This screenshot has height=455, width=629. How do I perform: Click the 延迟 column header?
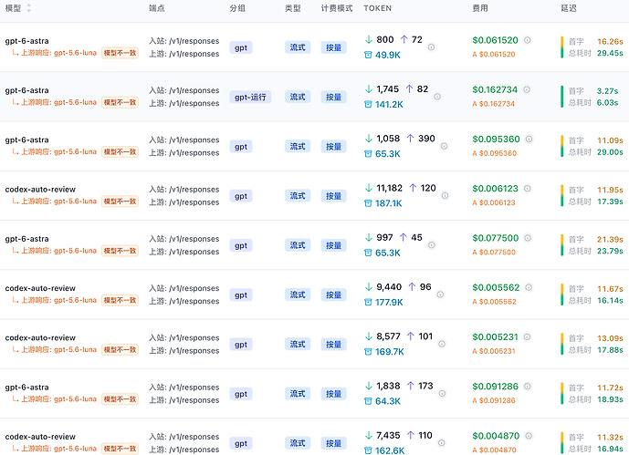click(x=569, y=8)
